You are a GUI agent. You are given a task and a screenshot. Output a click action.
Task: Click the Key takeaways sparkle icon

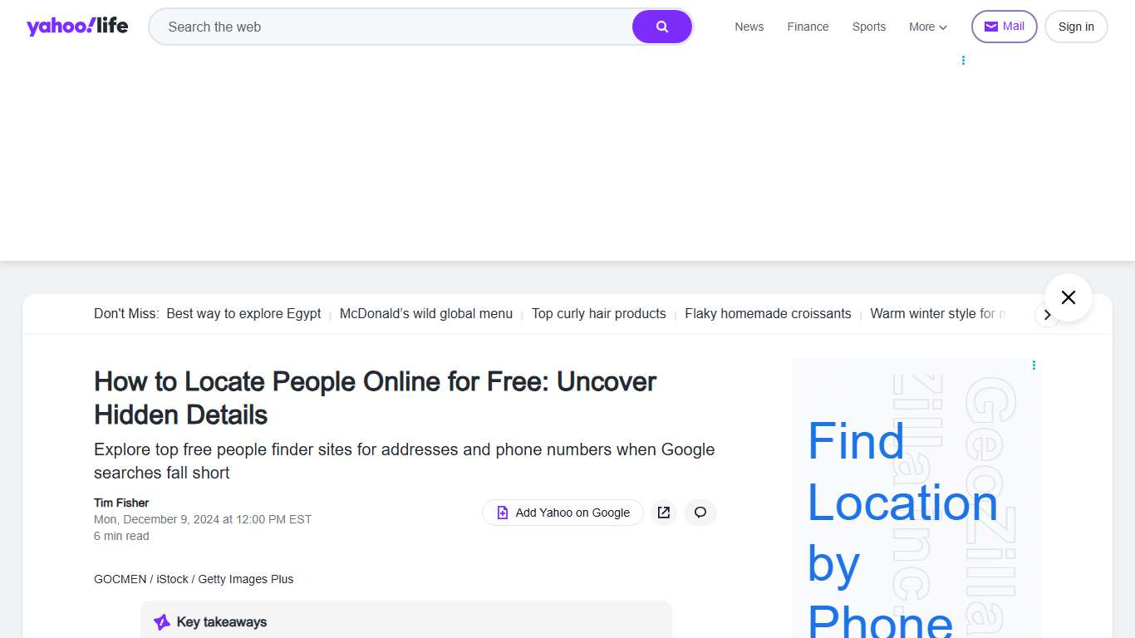click(160, 621)
